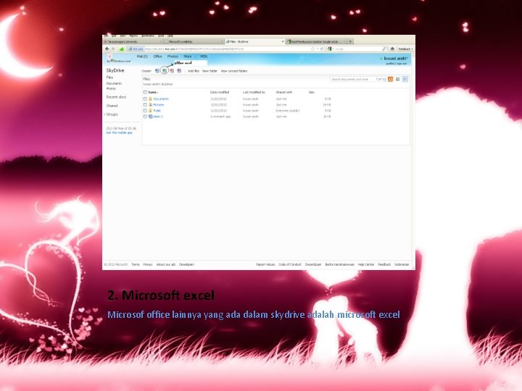Click the browser Back arrow
This screenshot has height=391, width=522.
pos(107,49)
